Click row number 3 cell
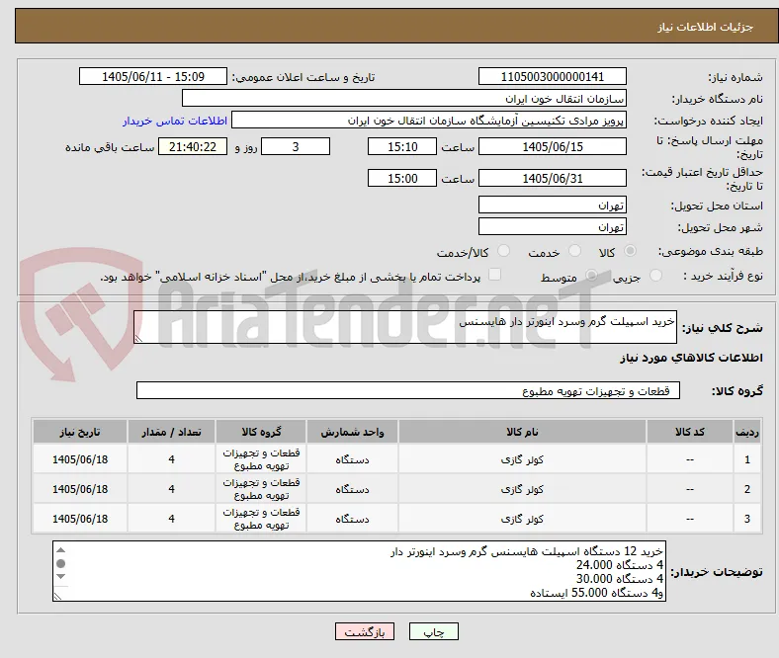Viewport: 779px width, 658px height. [747, 519]
